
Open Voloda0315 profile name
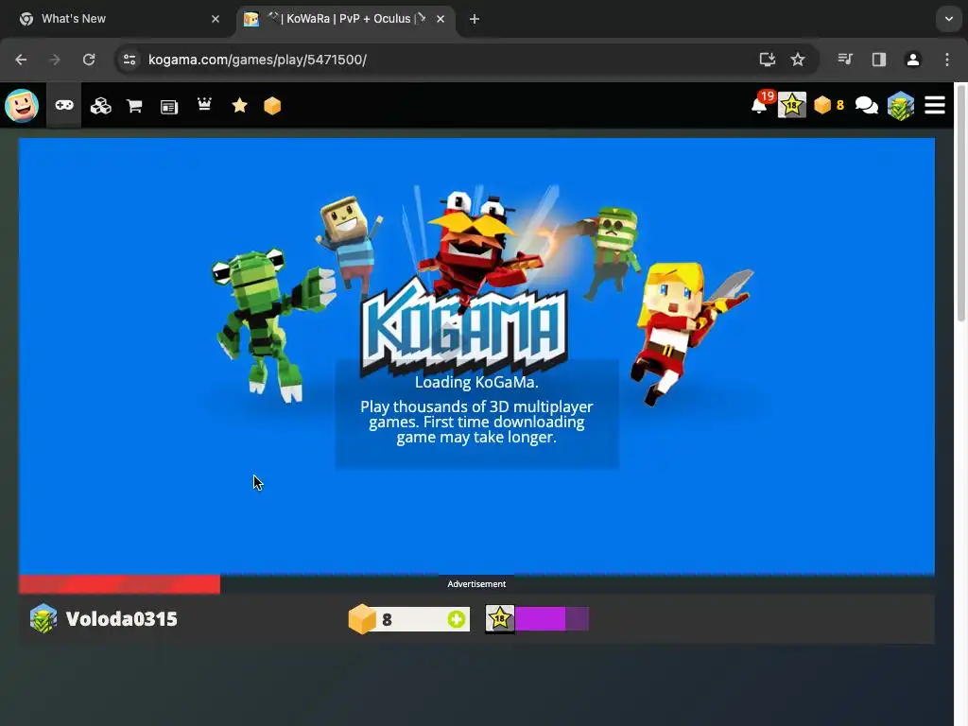point(122,619)
